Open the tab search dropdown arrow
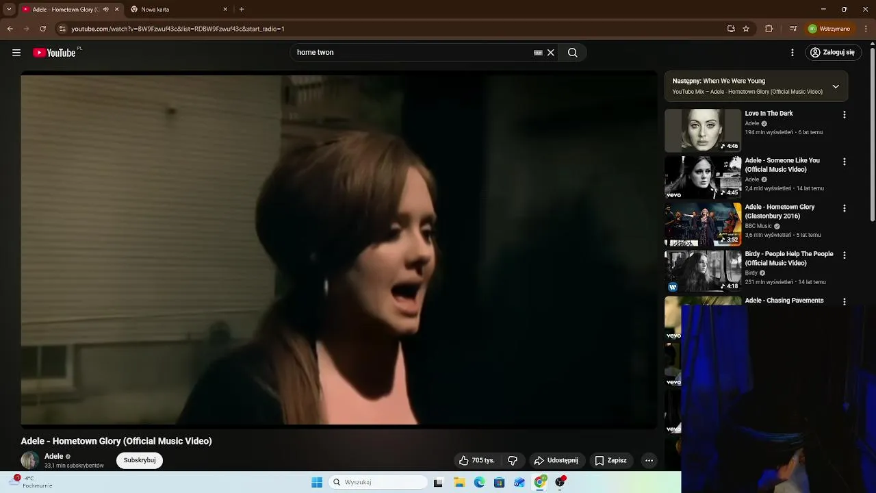 click(x=9, y=10)
